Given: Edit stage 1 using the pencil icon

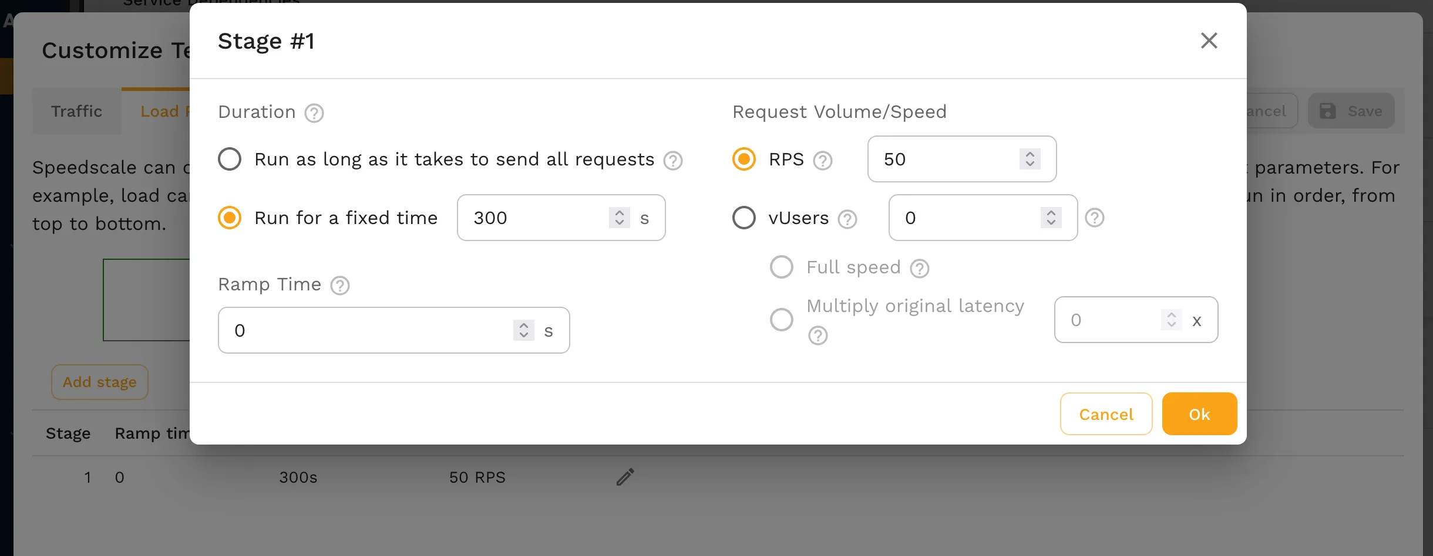Looking at the screenshot, I should click(624, 477).
